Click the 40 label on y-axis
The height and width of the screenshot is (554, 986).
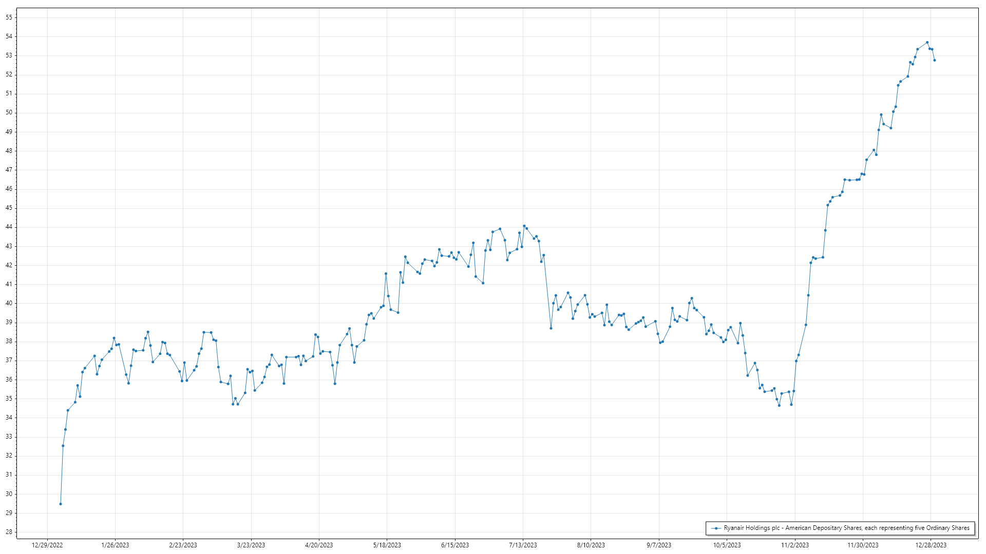[x=9, y=303]
